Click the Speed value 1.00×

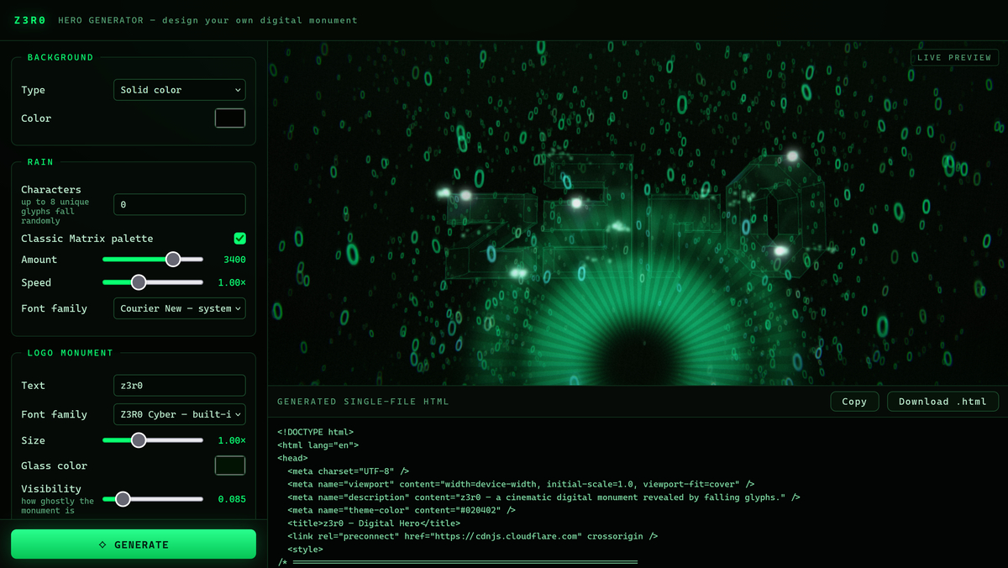pos(232,282)
